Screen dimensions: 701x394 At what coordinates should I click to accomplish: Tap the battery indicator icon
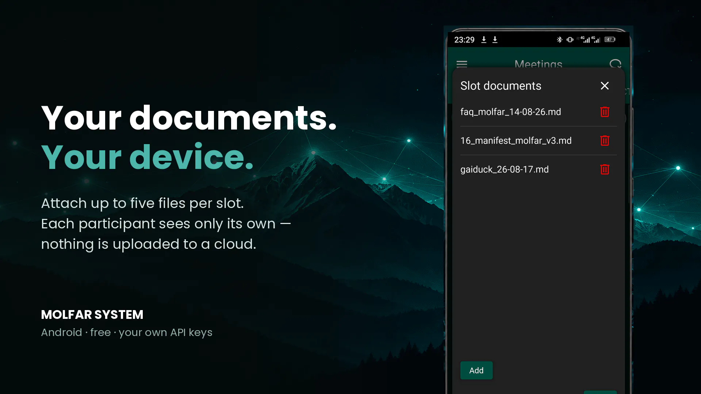click(610, 39)
